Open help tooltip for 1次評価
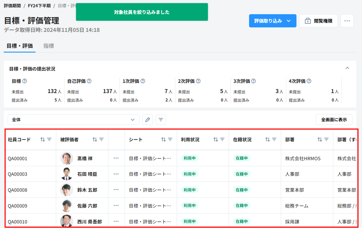The image size is (362, 228). click(x=143, y=81)
